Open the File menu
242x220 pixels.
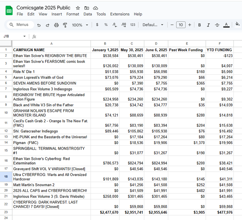click(20, 14)
